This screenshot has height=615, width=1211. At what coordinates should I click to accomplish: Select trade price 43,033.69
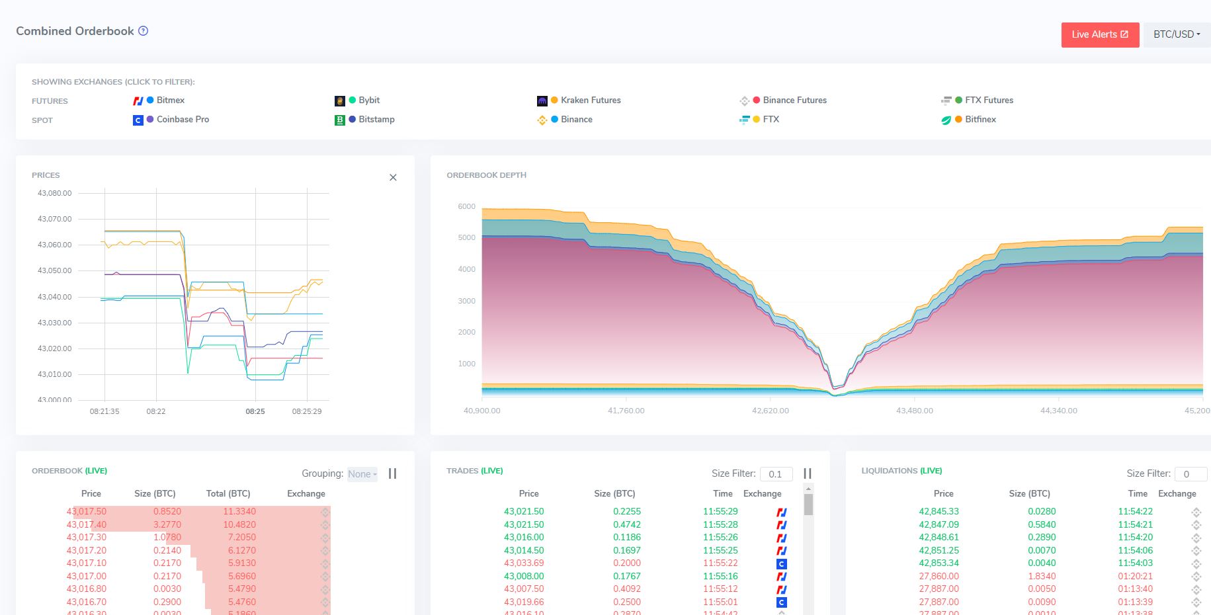click(x=524, y=563)
